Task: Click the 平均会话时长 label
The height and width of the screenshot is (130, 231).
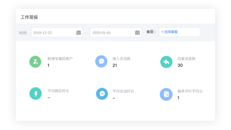Action: 123,91
